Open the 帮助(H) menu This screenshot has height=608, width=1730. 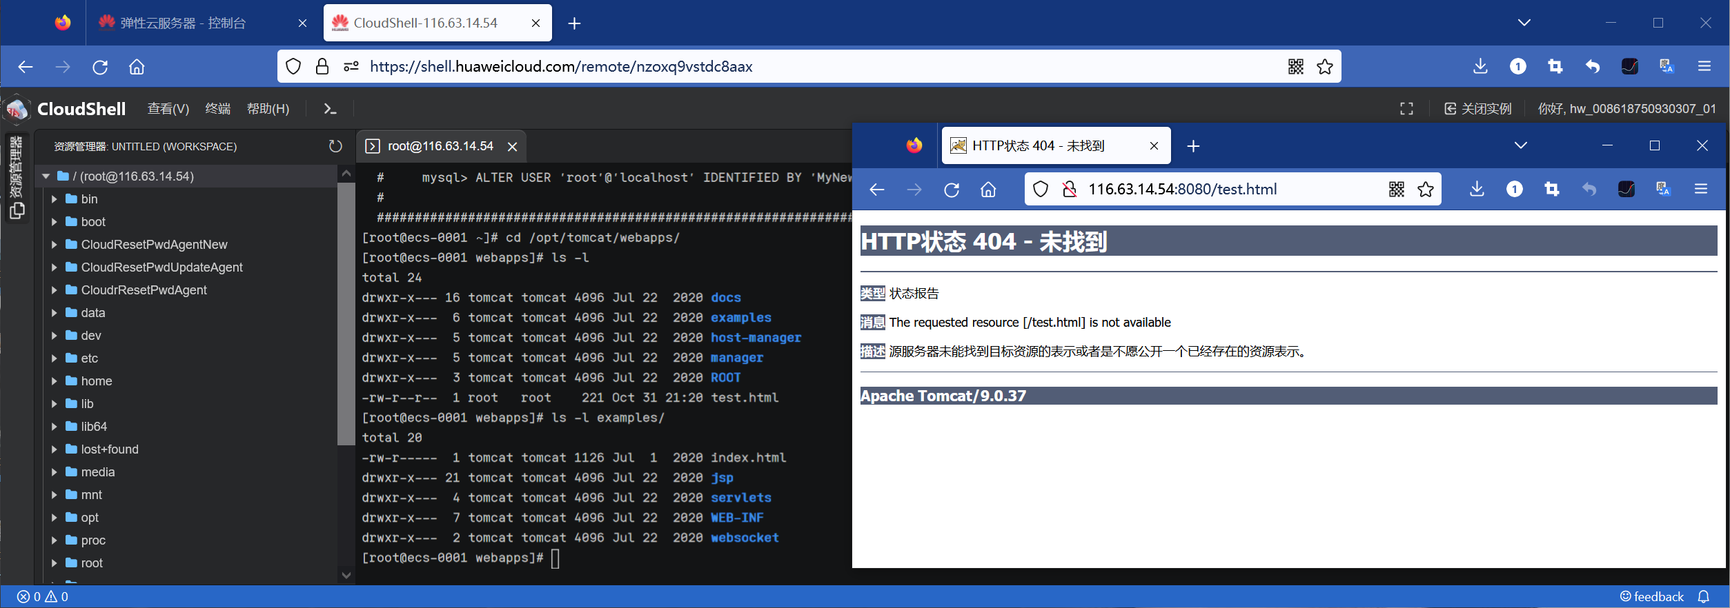click(x=268, y=109)
